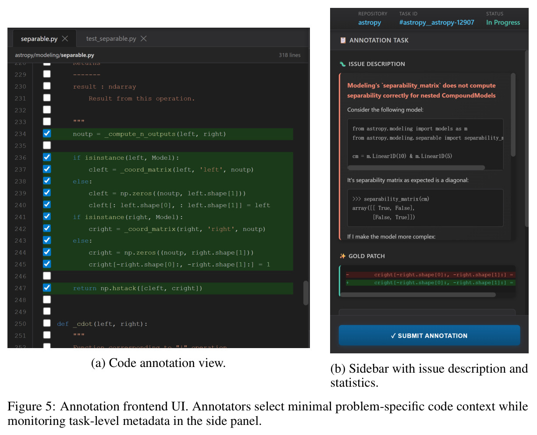Click the clipboard icon beside Annotation Task
This screenshot has height=435, width=537.
[343, 40]
